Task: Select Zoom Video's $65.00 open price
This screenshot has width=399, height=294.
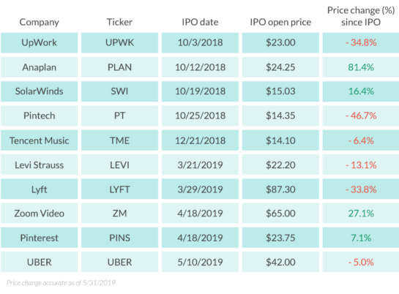Action: 280,214
